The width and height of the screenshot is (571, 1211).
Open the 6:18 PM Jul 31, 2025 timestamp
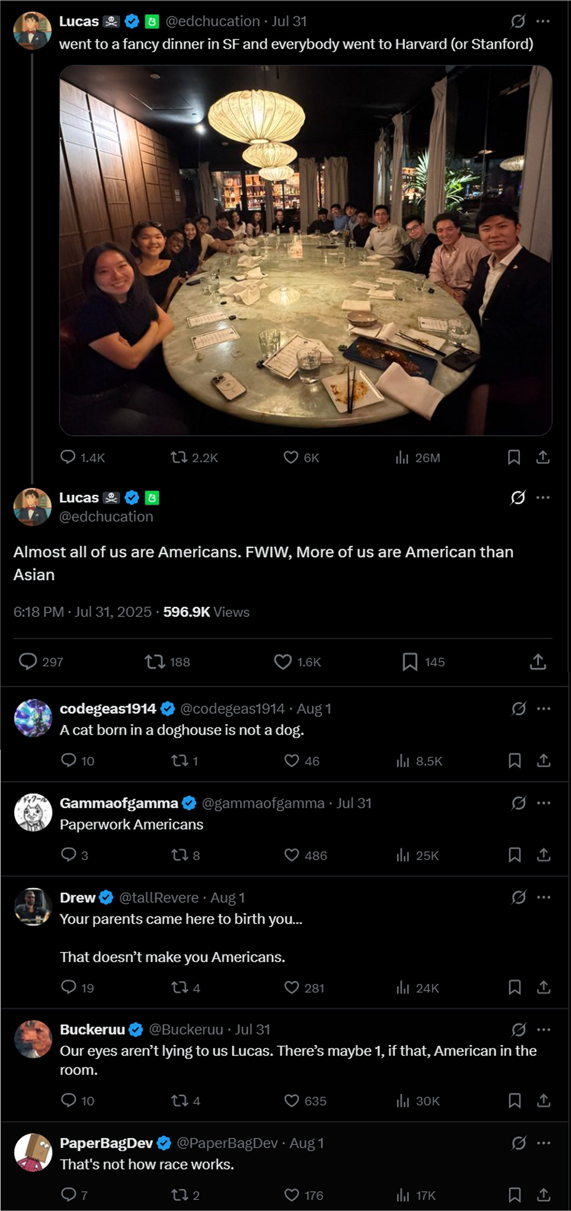pyautogui.click(x=82, y=612)
